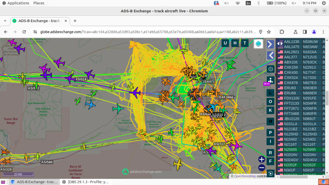The width and height of the screenshot is (329, 185).
Task: Switch to ADS-B Exchange browser tab
Action: click(40, 21)
